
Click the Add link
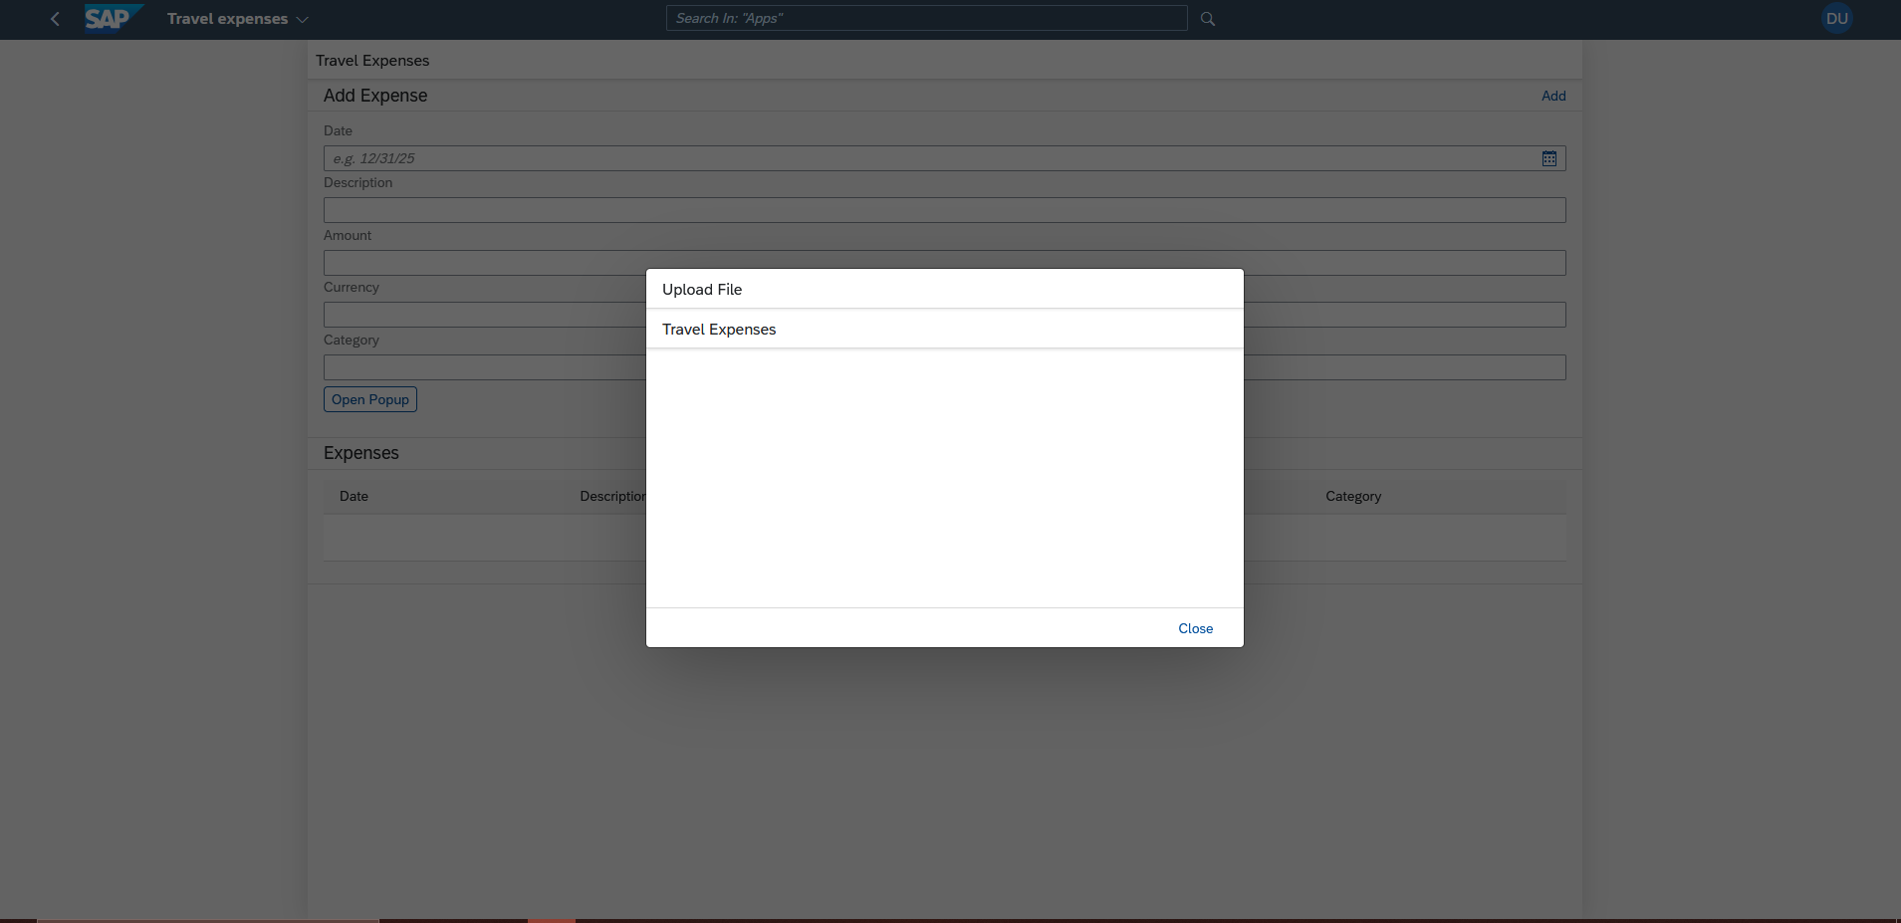point(1552,96)
